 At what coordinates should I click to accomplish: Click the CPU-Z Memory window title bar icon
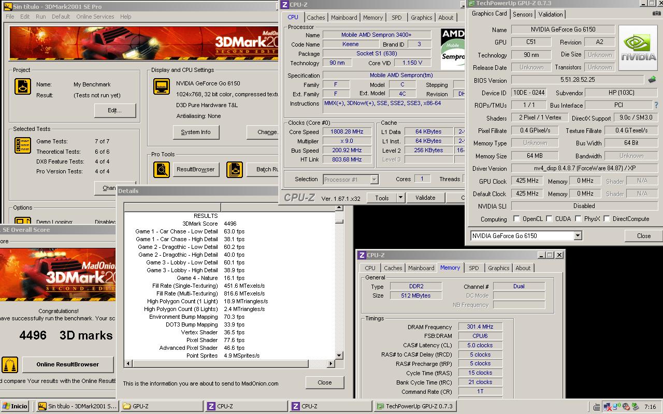(x=361, y=255)
